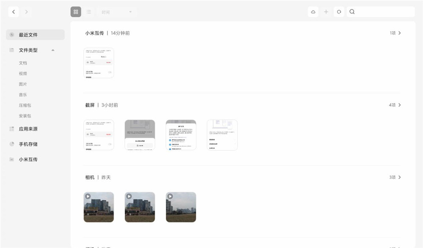Open the 图片 file category

click(23, 84)
